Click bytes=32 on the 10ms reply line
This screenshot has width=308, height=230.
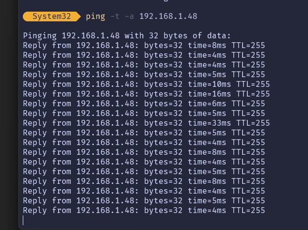pos(163,84)
